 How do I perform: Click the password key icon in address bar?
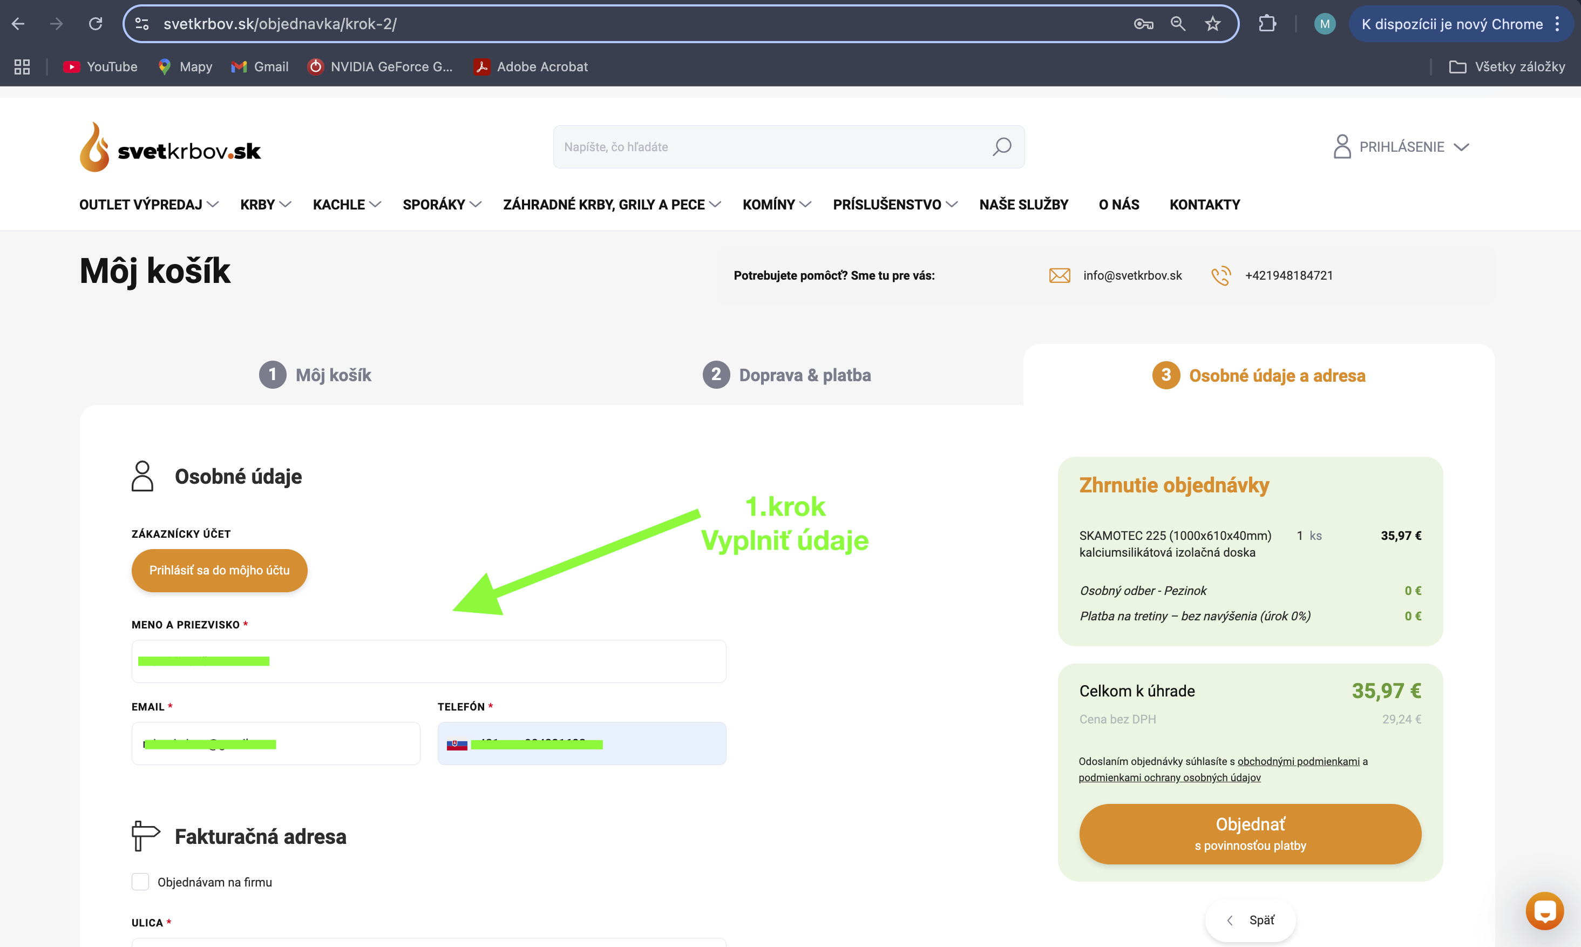(x=1143, y=24)
